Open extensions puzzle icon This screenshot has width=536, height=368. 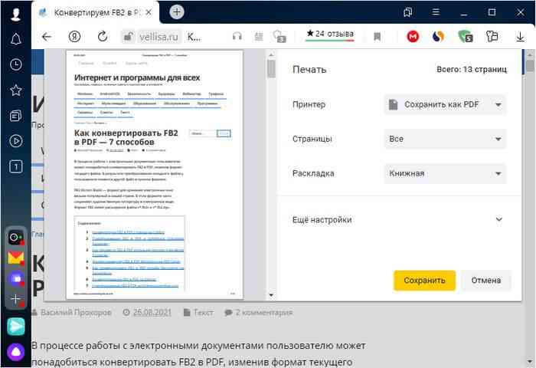pyautogui.click(x=492, y=36)
